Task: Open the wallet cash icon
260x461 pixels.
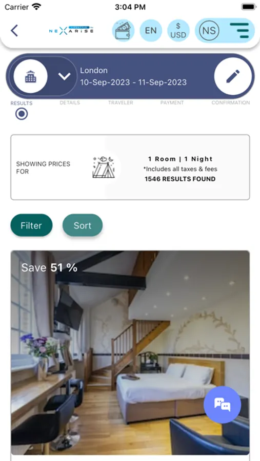Action: point(123,31)
